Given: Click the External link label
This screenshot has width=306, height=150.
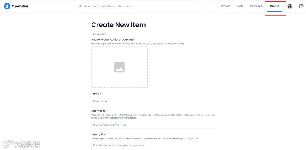Looking at the screenshot, I should (99, 111).
